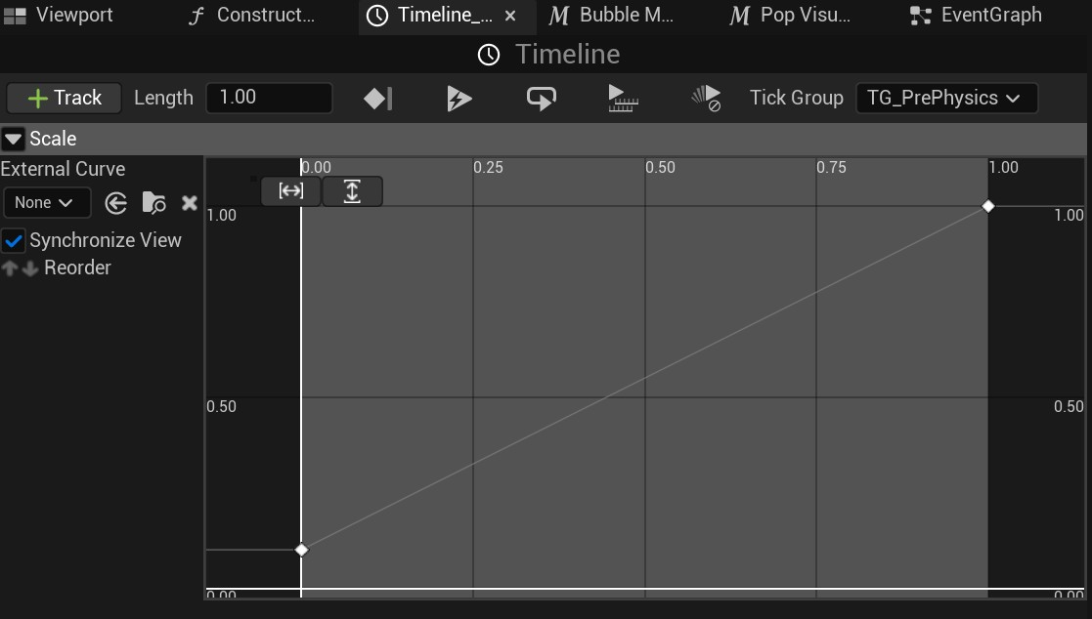The height and width of the screenshot is (619, 1092).
Task: Click the Length input field
Action: (x=269, y=99)
